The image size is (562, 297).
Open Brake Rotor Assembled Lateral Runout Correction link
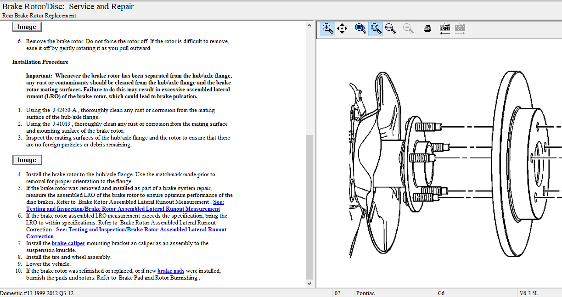point(141,230)
